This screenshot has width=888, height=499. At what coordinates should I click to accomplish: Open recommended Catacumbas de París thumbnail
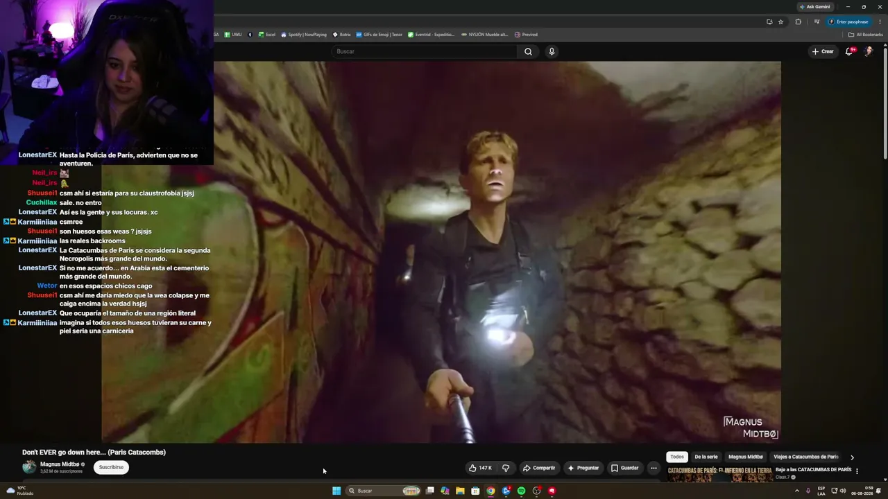coord(719,473)
